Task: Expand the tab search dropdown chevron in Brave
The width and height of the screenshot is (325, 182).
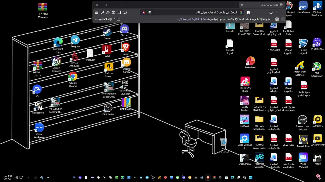Action: pyautogui.click(x=121, y=5)
